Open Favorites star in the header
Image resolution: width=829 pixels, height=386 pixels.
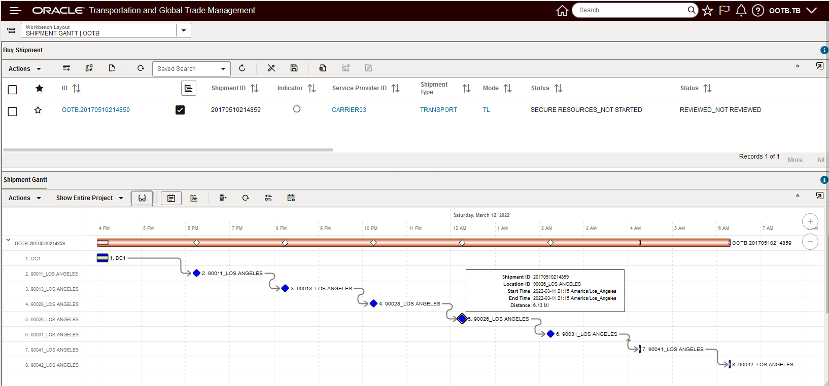click(708, 11)
